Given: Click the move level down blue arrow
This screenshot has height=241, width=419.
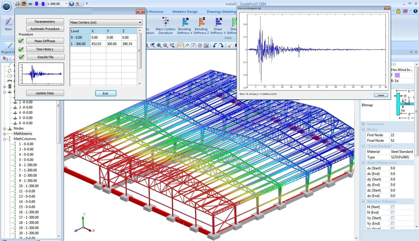Looking at the screenshot, I should point(36,4).
